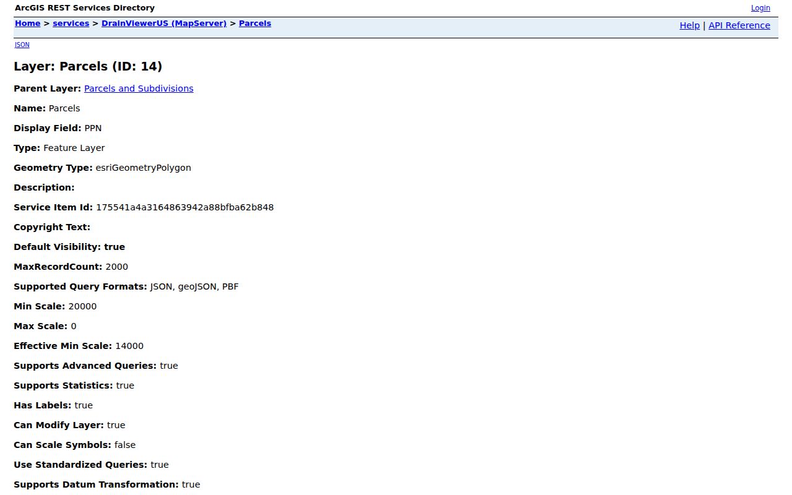Open the API Reference link
The width and height of the screenshot is (792, 495).
point(739,25)
